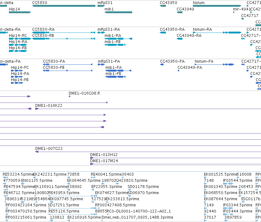Select the DME1-007G22 clone label
The width and height of the screenshot is (261, 222).
point(49,149)
